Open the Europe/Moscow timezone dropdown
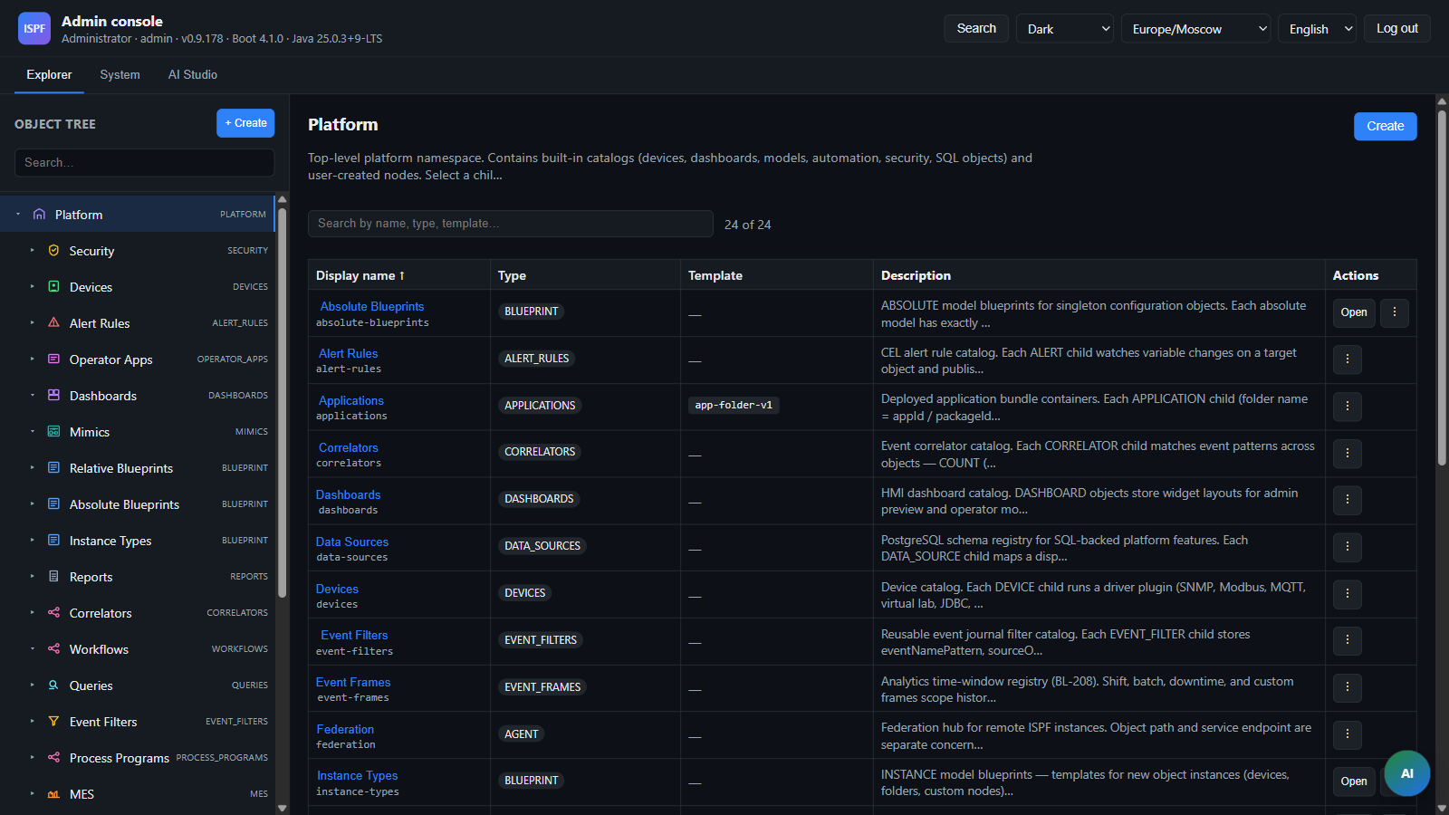Viewport: 1449px width, 815px height. point(1195,29)
